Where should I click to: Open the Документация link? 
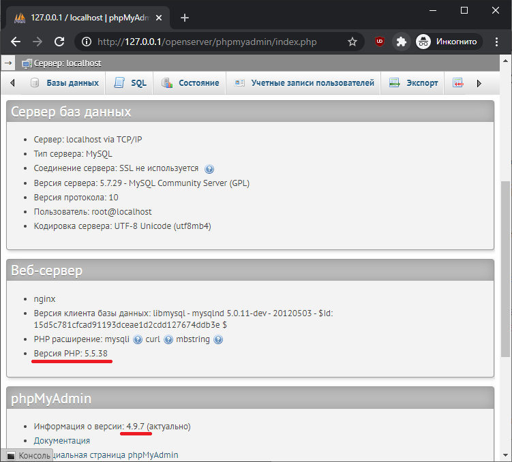tap(62, 441)
